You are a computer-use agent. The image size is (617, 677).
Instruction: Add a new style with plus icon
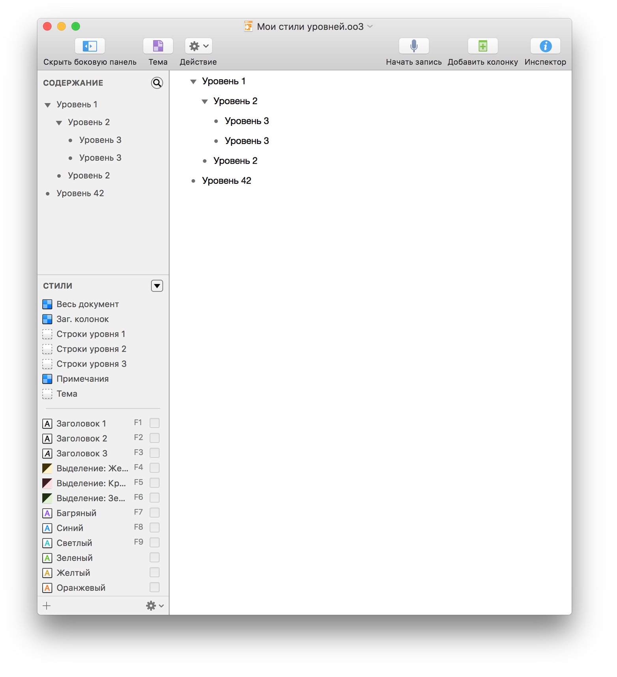47,606
